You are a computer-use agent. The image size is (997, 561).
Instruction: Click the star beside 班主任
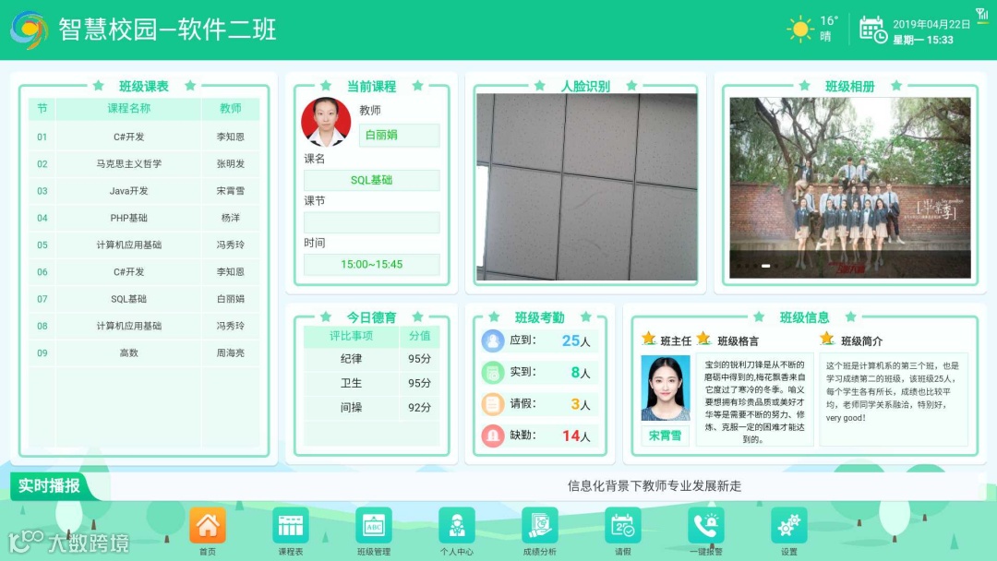[649, 339]
